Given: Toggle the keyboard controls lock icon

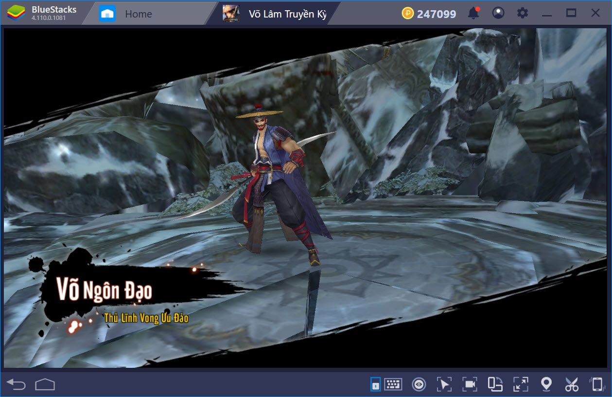Looking at the screenshot, I should pos(375,384).
